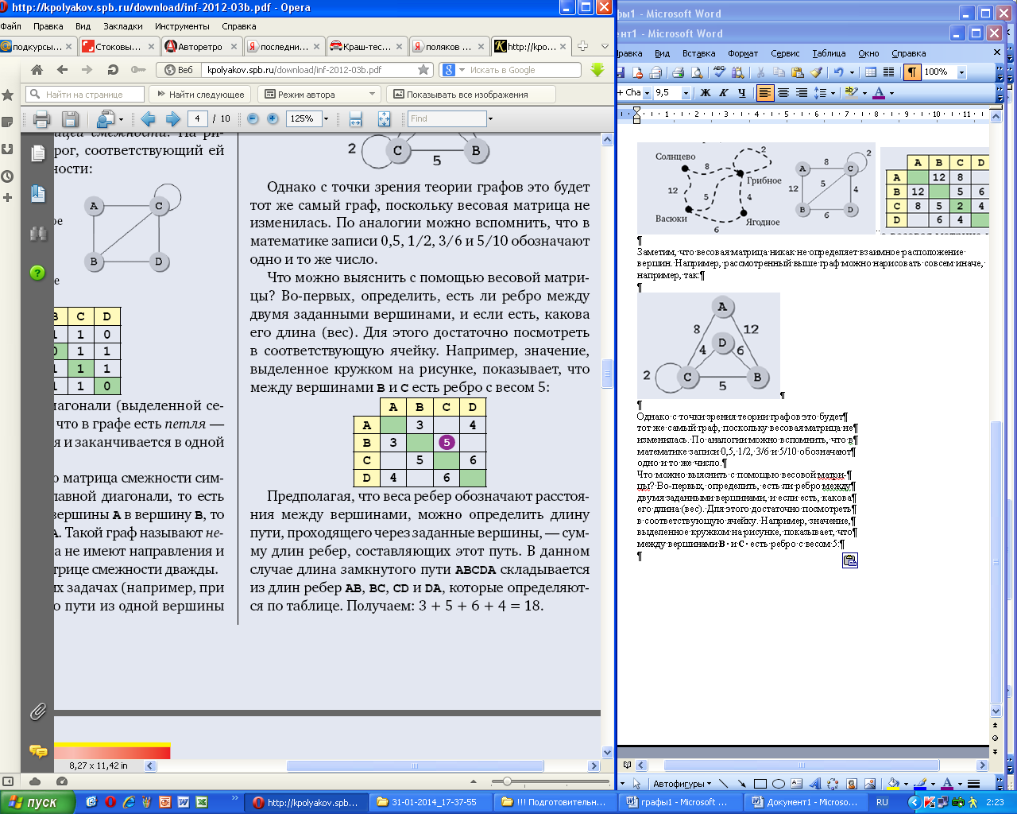
Task: Switch to Авторетро tab in Opera
Action: click(199, 46)
